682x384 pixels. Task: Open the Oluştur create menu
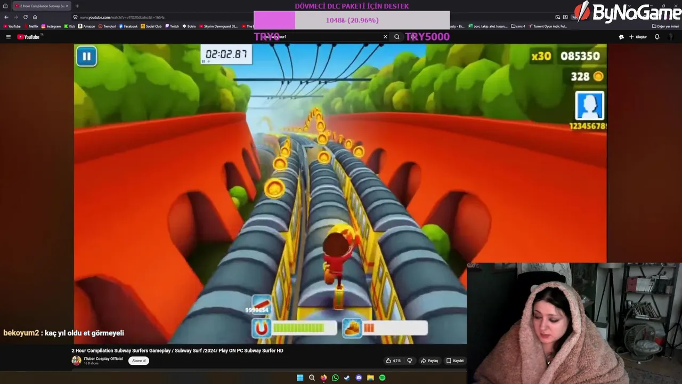tap(638, 37)
